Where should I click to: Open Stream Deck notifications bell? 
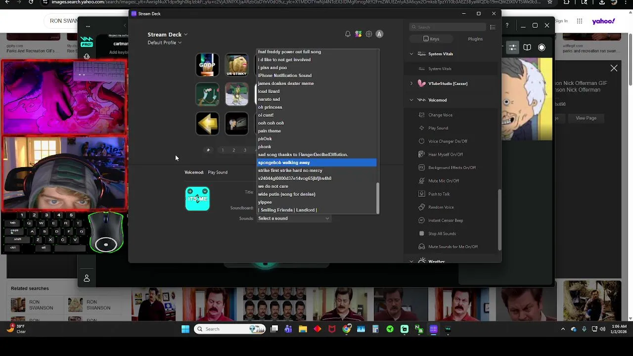coord(348,34)
